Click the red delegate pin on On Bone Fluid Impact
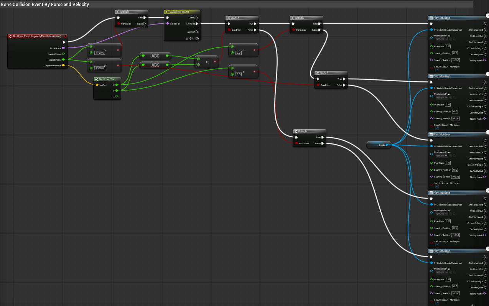Viewport: 489px width, 306px height. pos(65,36)
